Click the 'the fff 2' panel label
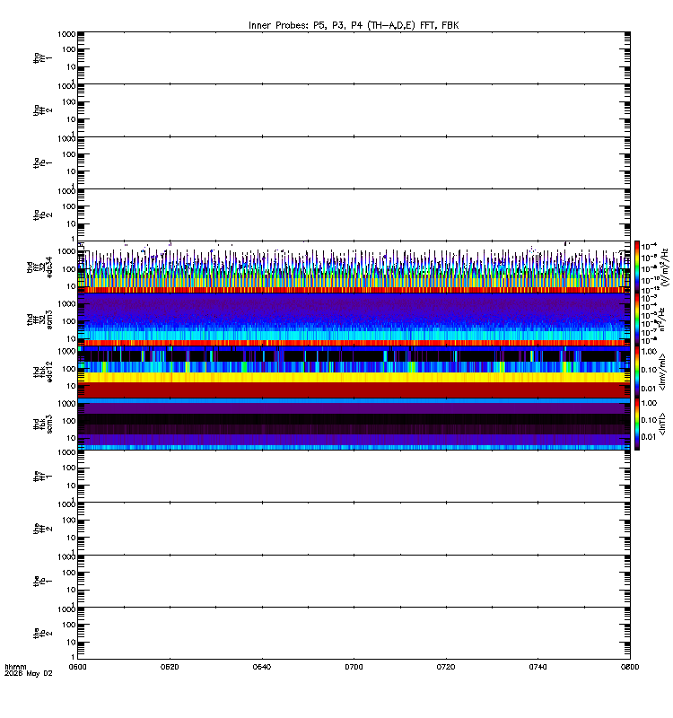Image resolution: width=673 pixels, height=718 pixels. [42, 529]
